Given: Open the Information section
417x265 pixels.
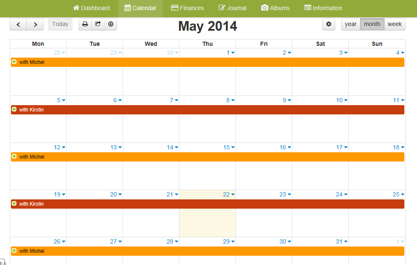Looking at the screenshot, I should click(323, 8).
